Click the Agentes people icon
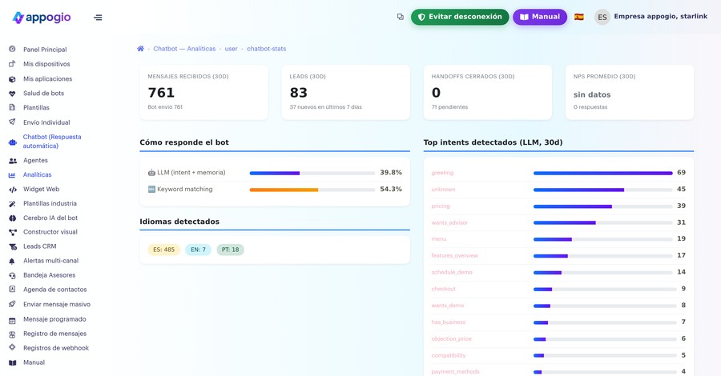The width and height of the screenshot is (721, 376). click(13, 161)
